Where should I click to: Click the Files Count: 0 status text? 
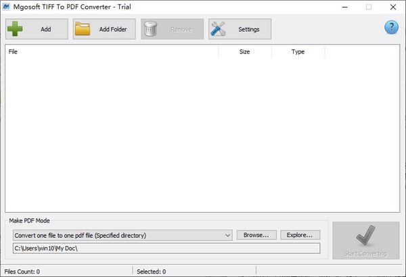point(22,272)
